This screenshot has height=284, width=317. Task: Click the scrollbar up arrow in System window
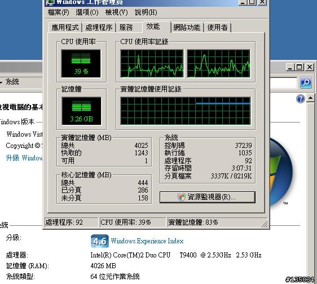point(310,98)
